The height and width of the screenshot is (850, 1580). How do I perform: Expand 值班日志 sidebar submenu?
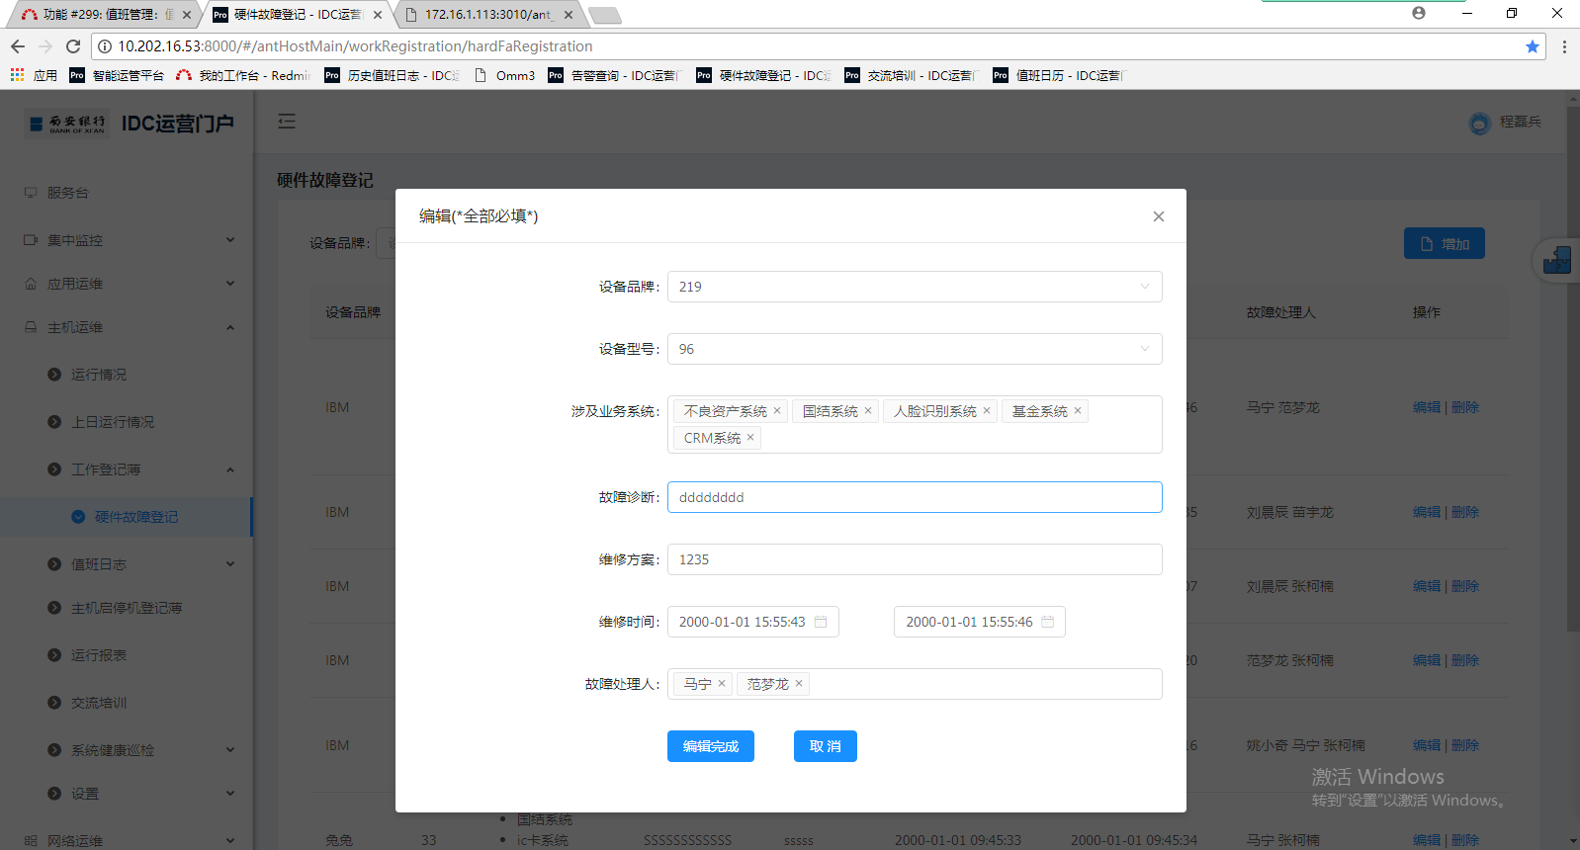[127, 564]
